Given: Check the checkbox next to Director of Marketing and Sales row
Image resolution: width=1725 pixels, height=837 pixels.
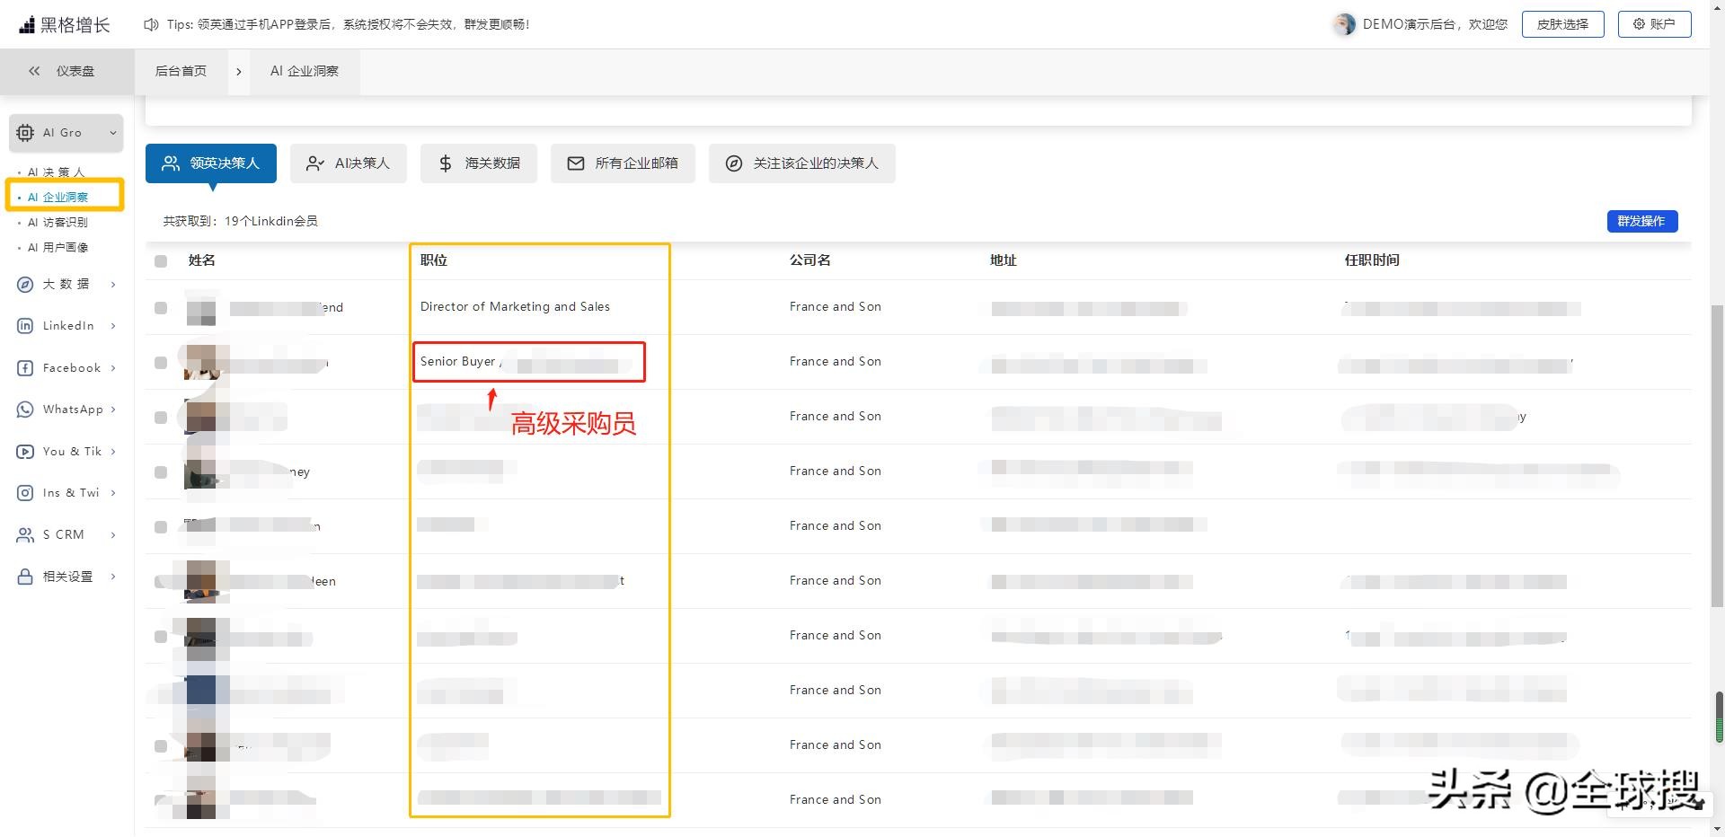Looking at the screenshot, I should 161,307.
